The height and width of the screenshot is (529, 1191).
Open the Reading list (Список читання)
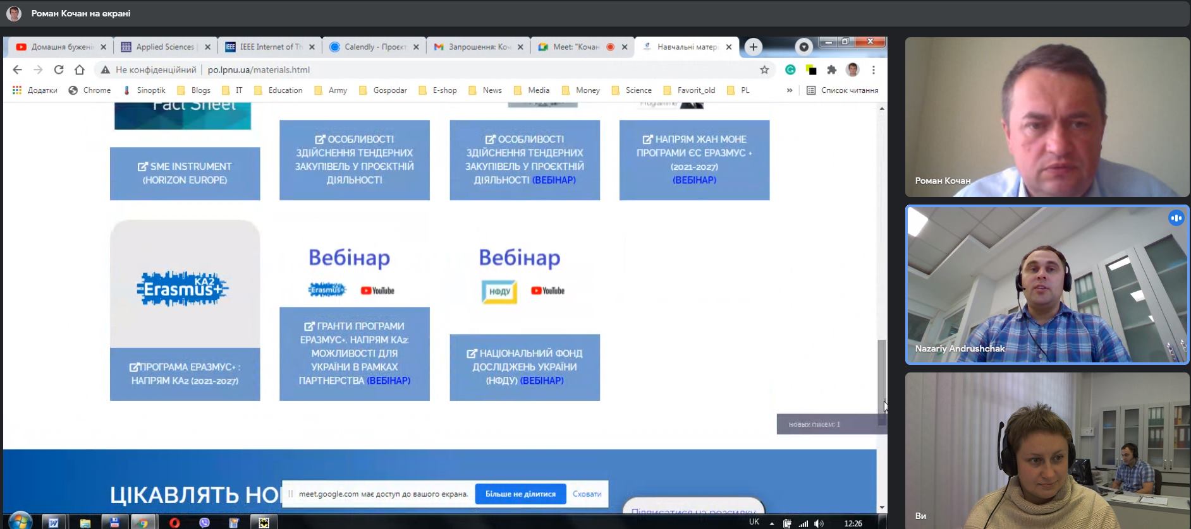point(843,90)
